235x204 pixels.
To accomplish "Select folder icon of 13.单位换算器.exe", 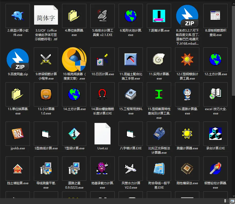I will [17, 94].
